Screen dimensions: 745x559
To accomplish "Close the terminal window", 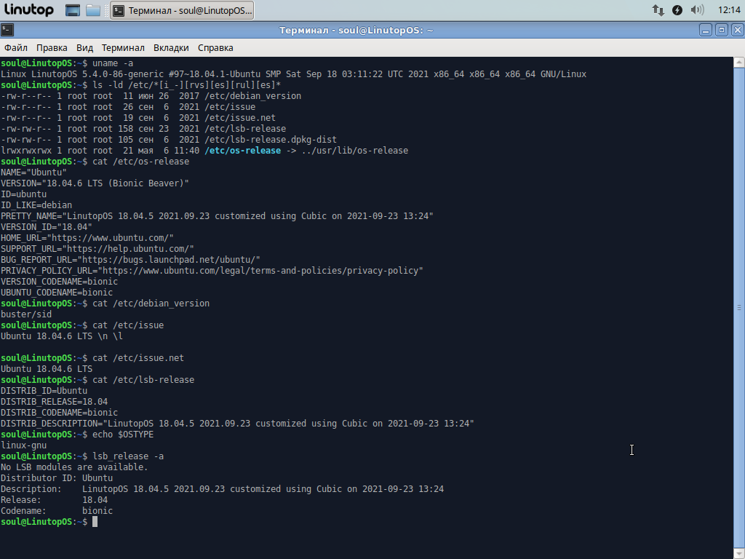I will (x=738, y=31).
